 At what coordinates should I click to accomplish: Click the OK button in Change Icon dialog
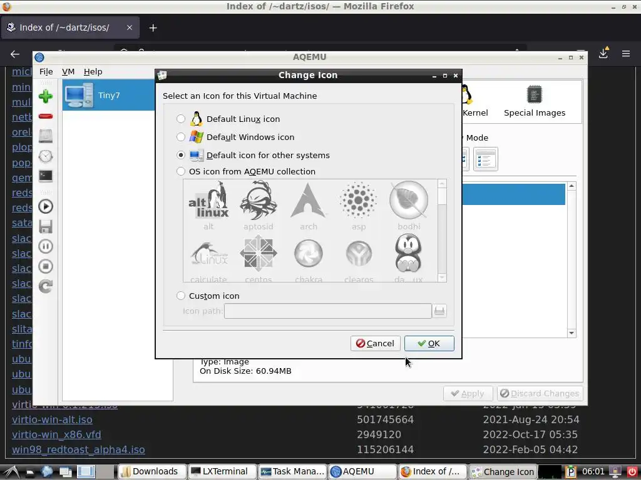click(429, 343)
